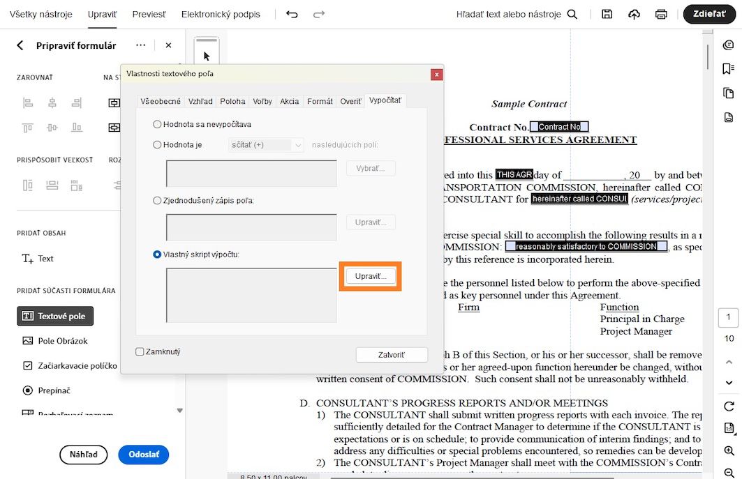Click the next page chevron in right sidebar
Screen dimensions: 742x479
729,383
